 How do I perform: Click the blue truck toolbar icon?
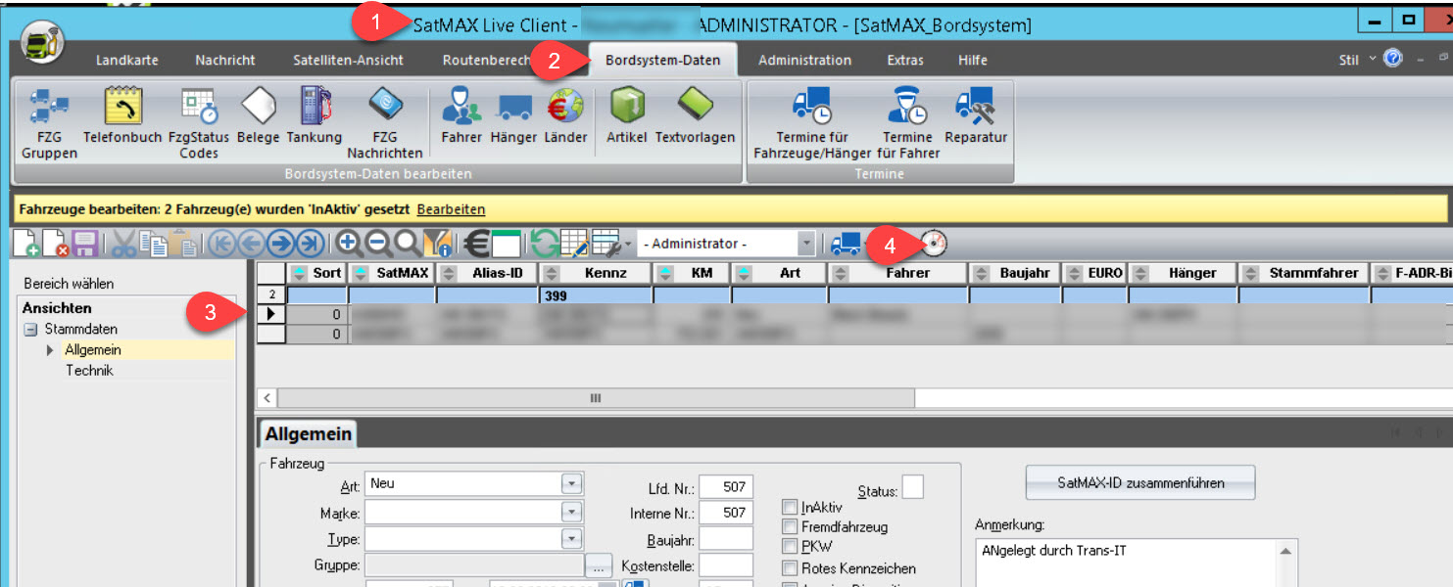coord(845,243)
